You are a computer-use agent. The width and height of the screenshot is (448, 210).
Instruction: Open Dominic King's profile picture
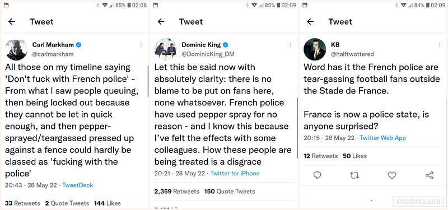pyautogui.click(x=166, y=49)
